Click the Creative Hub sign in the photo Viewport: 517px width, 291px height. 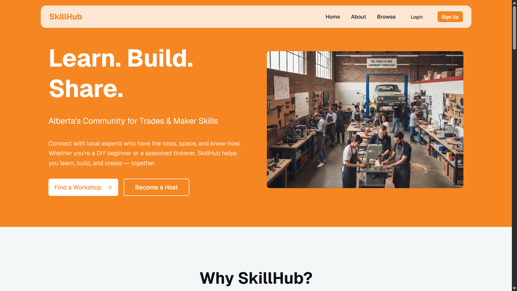tap(382, 63)
